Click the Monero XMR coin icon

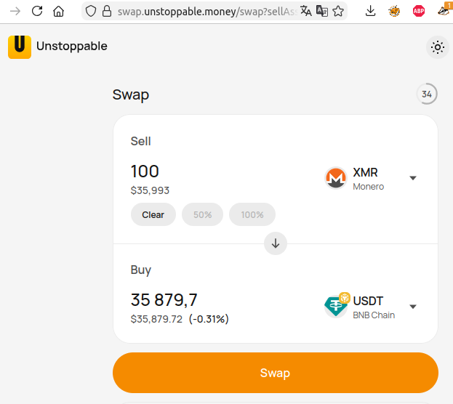336,178
